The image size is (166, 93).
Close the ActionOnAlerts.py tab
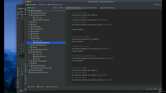coord(98,8)
